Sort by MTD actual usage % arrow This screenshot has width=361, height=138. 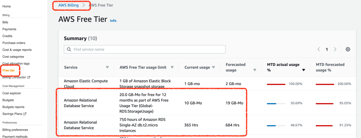click(x=303, y=70)
